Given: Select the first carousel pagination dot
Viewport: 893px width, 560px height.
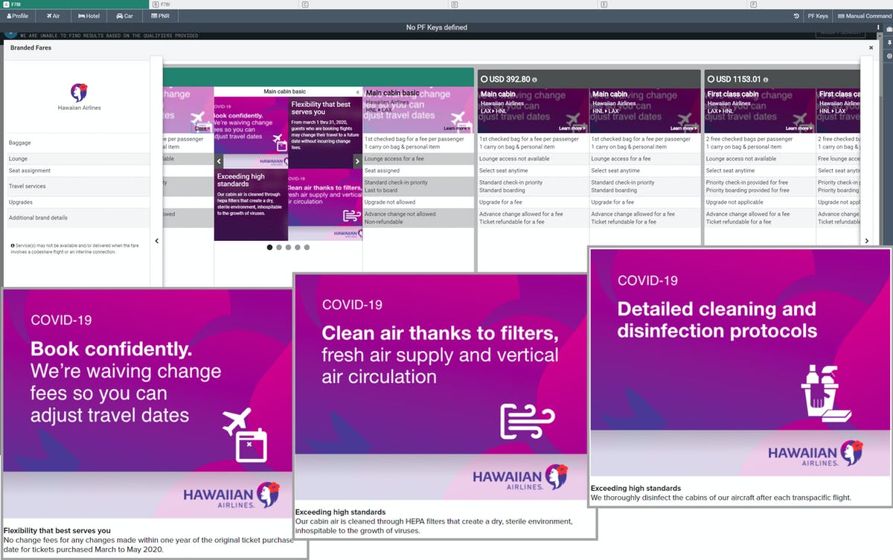Looking at the screenshot, I should [x=269, y=248].
